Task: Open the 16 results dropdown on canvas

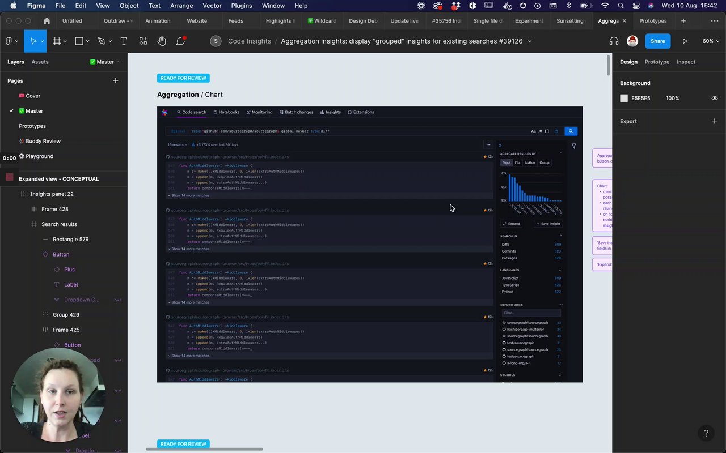Action: [177, 145]
